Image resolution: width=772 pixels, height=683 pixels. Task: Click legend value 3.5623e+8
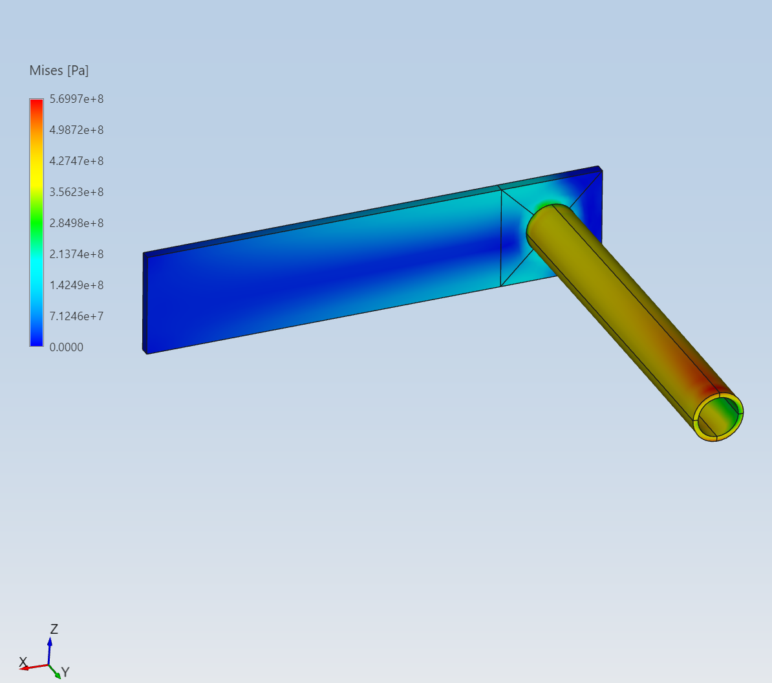point(76,192)
